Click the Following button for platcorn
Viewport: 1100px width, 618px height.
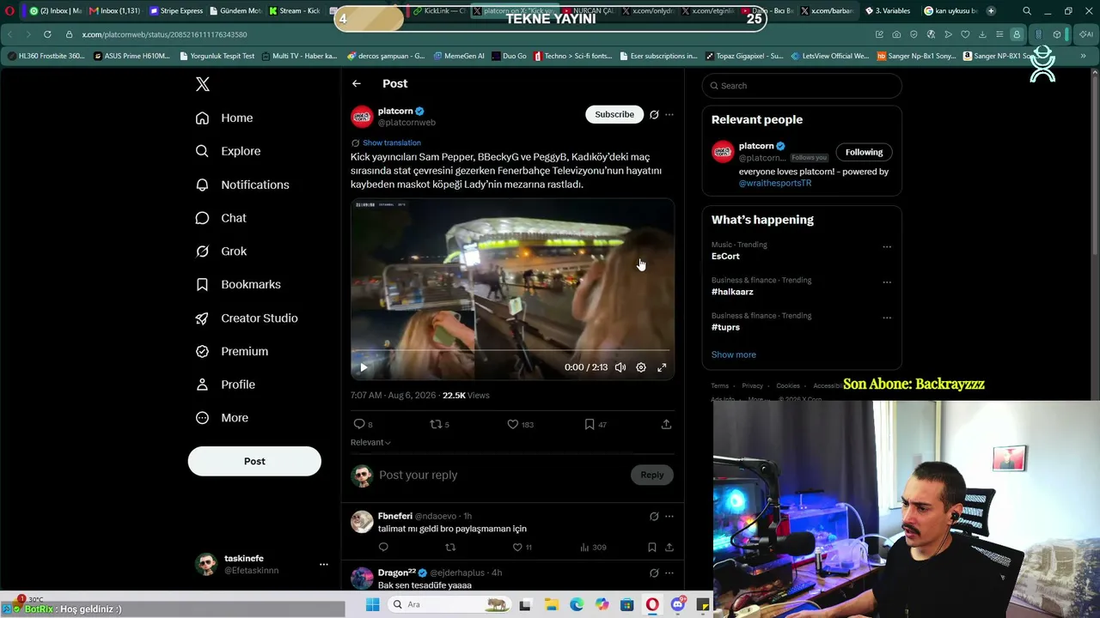click(864, 152)
